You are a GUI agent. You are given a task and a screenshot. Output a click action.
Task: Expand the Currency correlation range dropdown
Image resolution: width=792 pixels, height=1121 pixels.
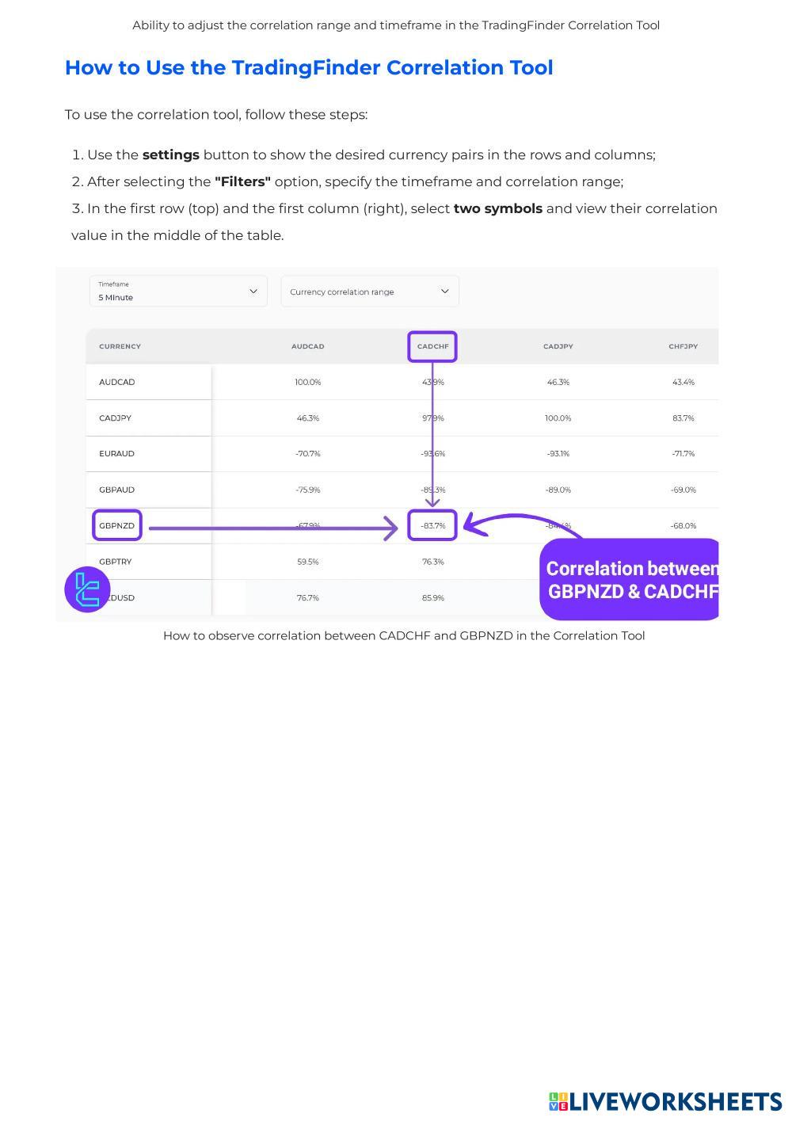click(x=369, y=292)
